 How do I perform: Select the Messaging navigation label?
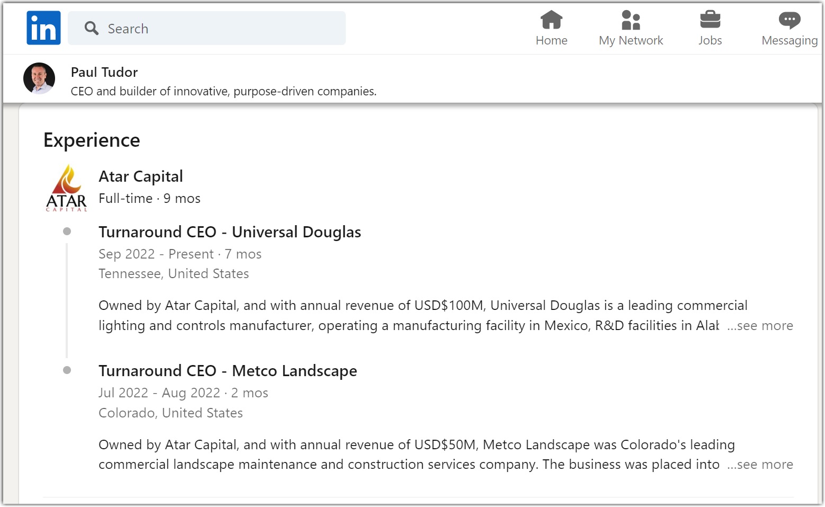tap(790, 41)
